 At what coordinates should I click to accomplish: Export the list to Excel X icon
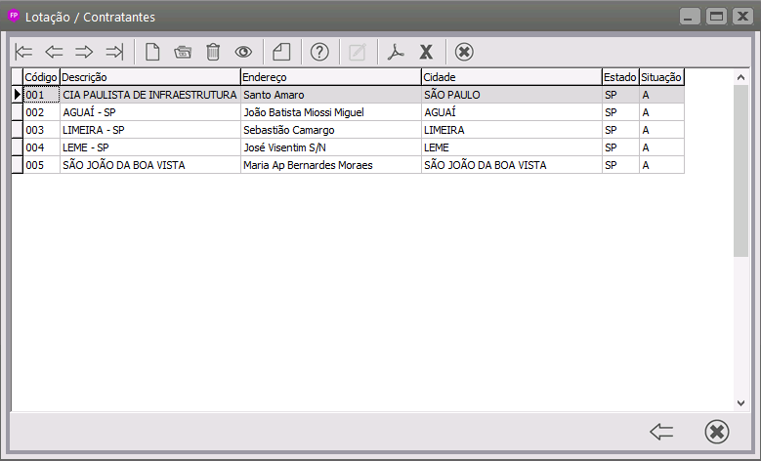click(426, 52)
